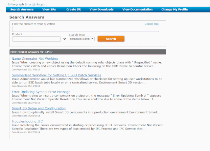This screenshot has width=210, height=151.
Task: Open the Search Answers menu tab
Action: click(22, 10)
